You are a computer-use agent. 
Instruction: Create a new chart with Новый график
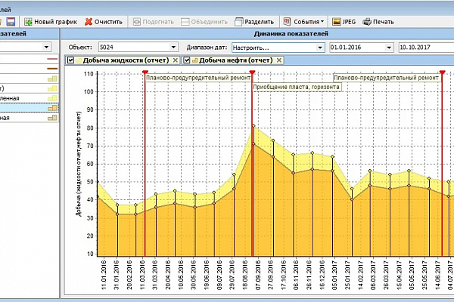click(x=51, y=22)
